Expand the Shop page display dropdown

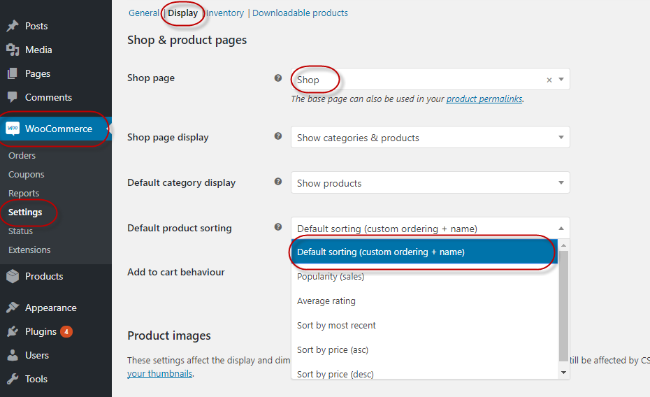pyautogui.click(x=431, y=137)
